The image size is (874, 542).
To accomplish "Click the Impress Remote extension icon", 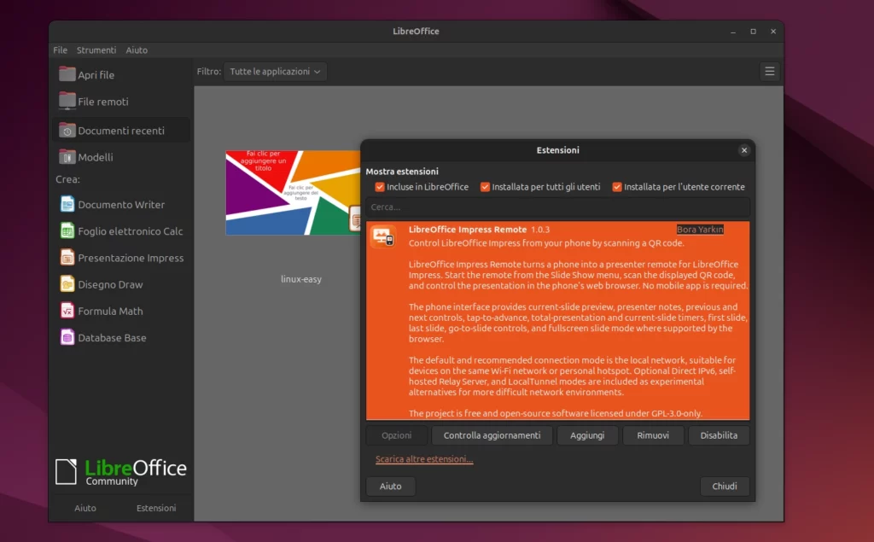I will (x=383, y=236).
